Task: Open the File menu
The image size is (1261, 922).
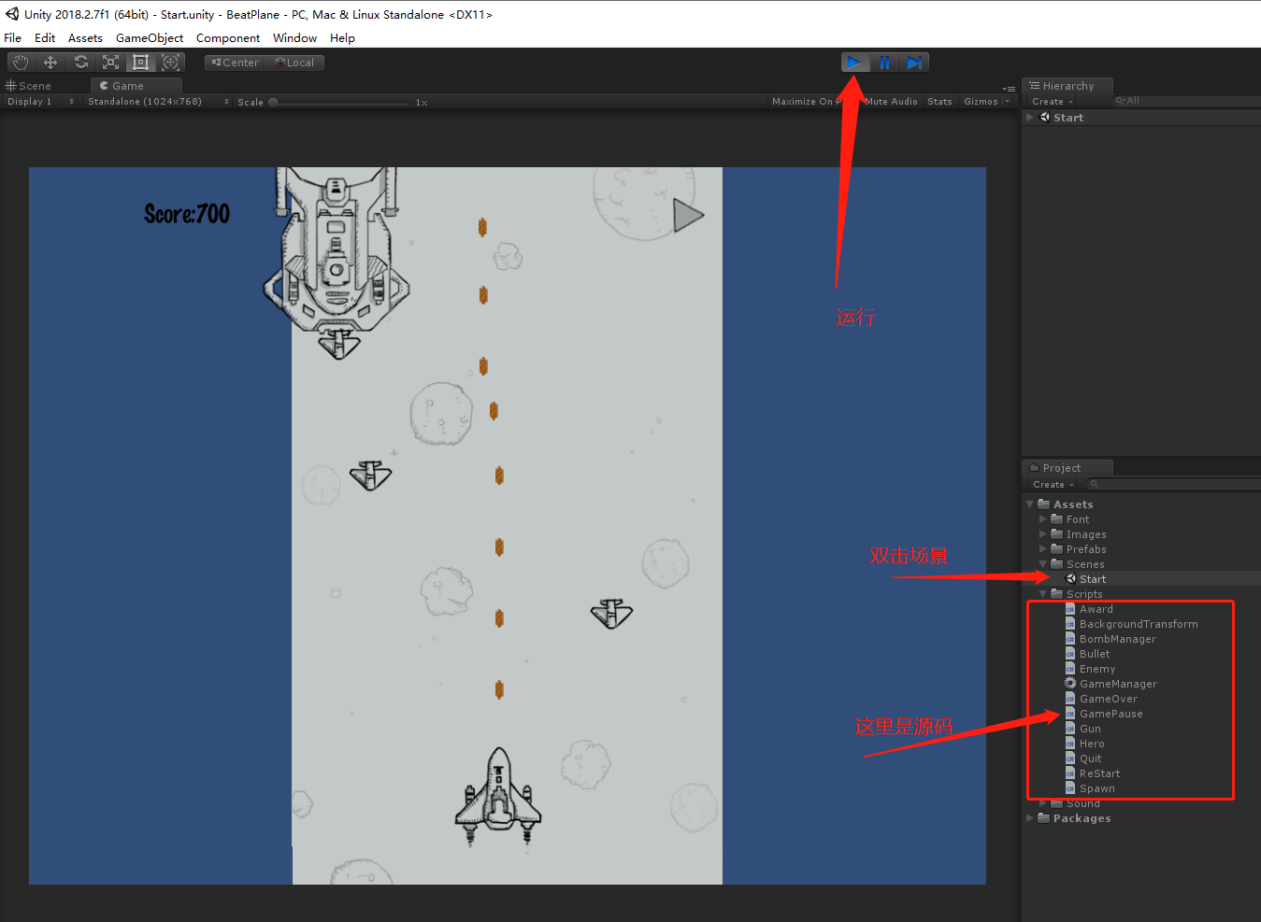Action: point(13,38)
